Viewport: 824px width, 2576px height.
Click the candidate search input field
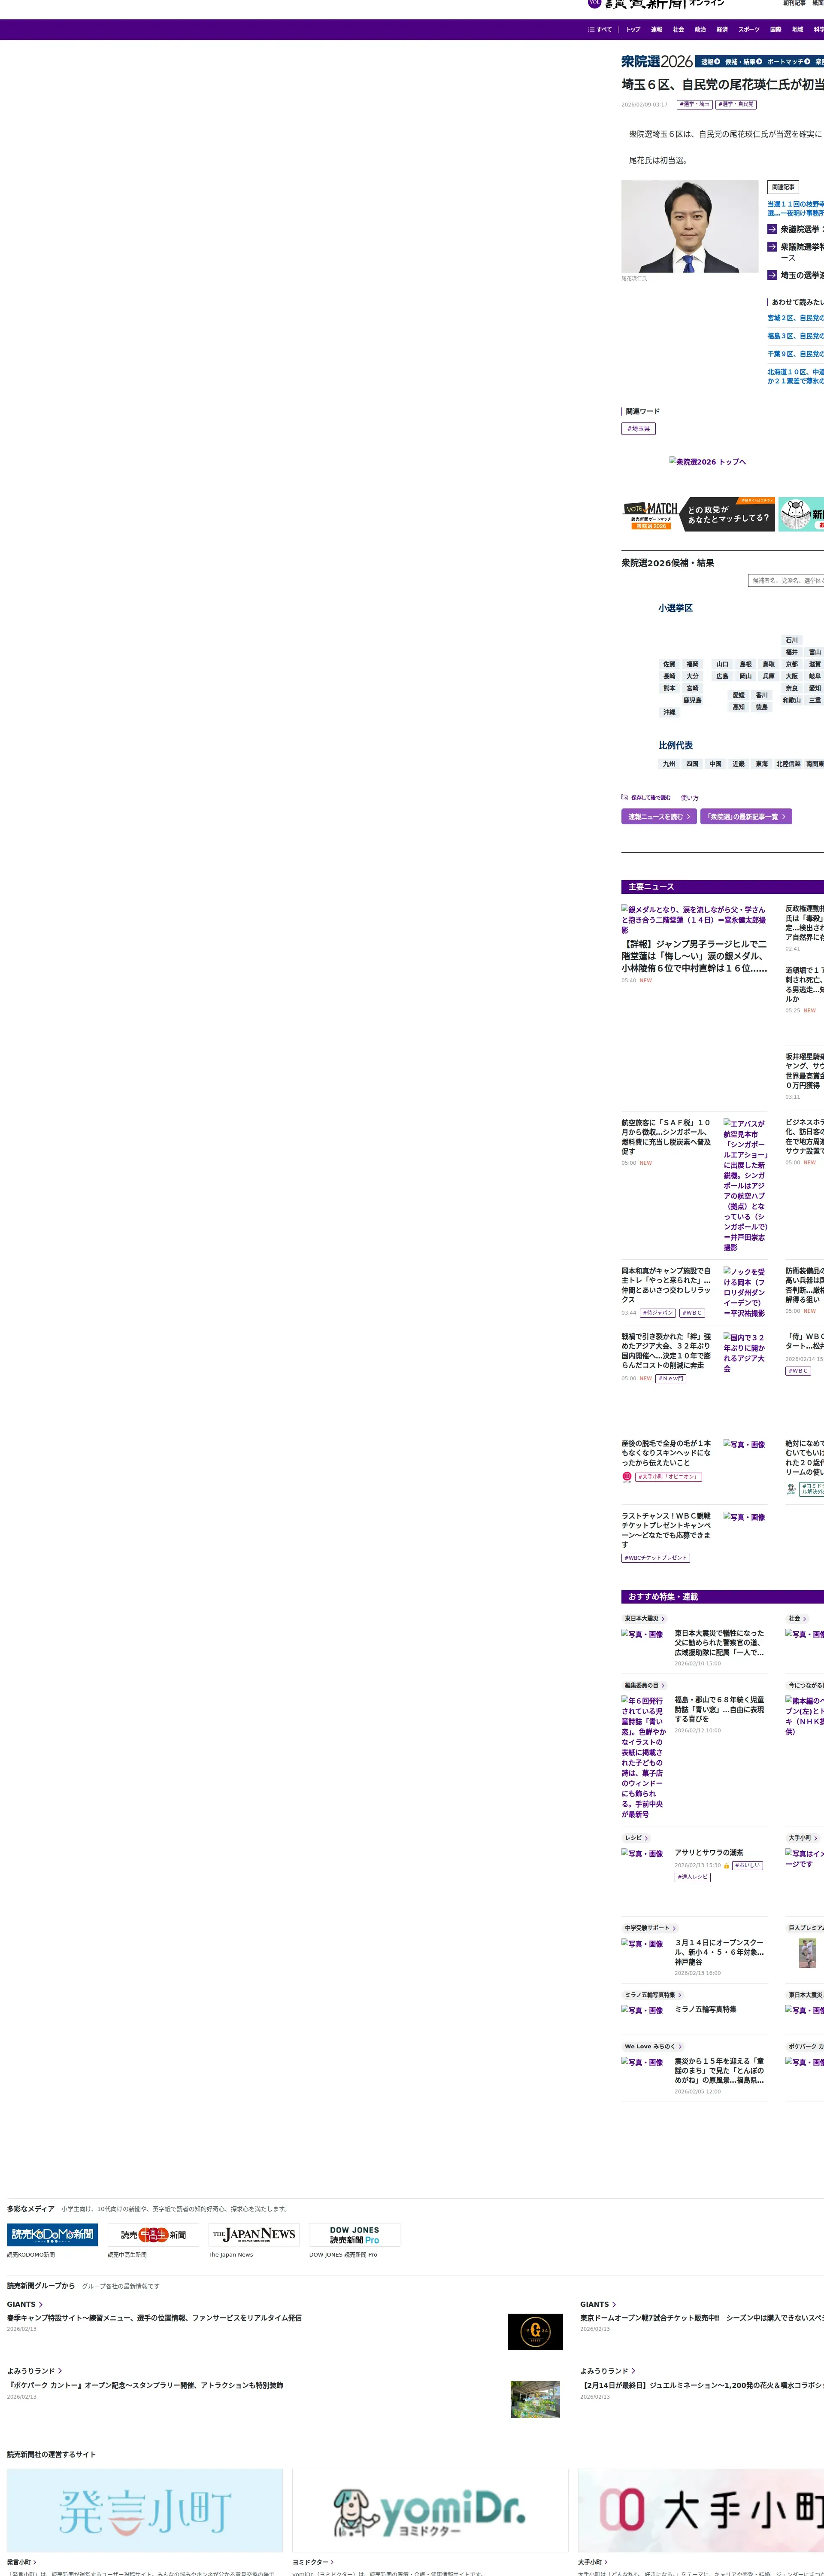[786, 581]
